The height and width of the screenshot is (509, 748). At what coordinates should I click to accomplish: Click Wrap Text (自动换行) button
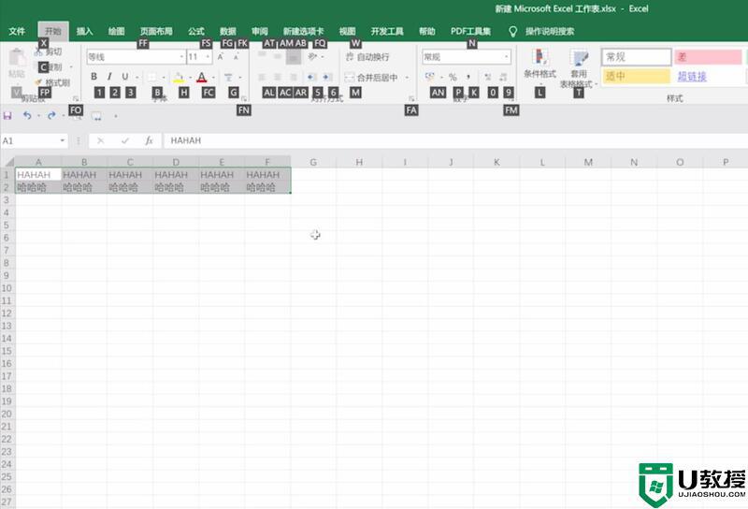coord(367,57)
